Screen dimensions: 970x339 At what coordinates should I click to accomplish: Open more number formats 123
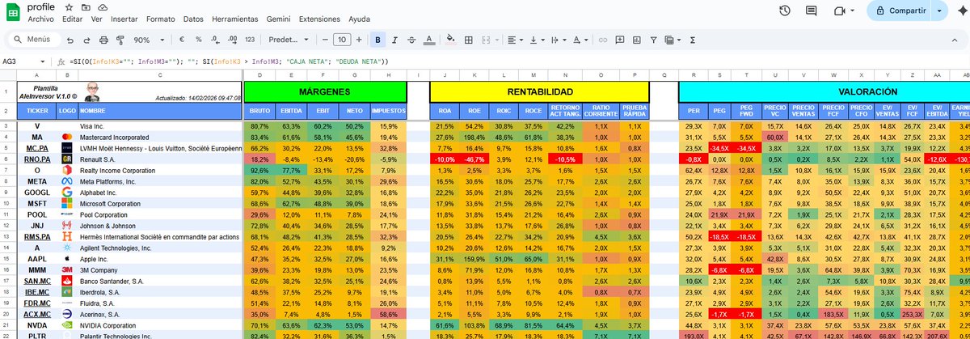250,39
